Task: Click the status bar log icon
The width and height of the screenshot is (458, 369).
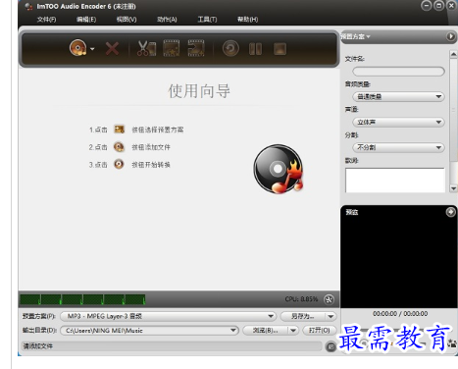Action: click(331, 346)
